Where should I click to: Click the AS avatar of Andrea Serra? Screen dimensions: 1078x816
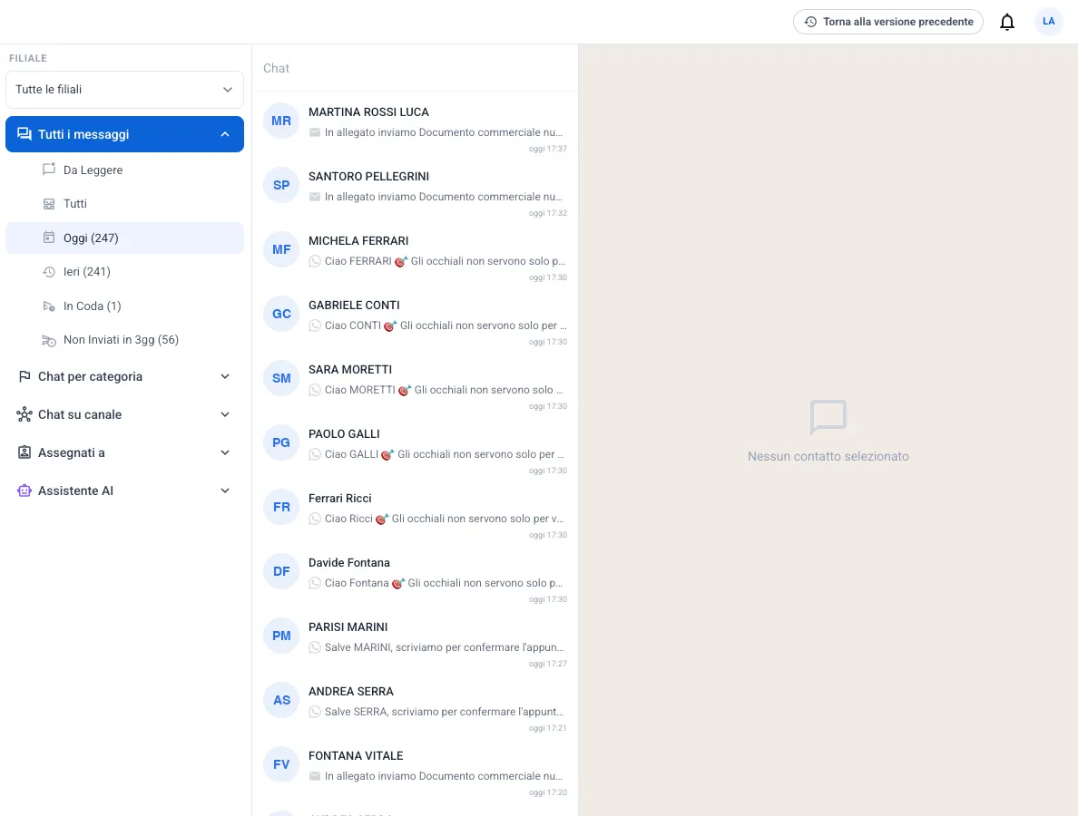(281, 700)
